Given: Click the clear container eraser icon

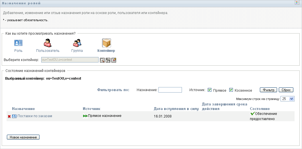Looking at the screenshot, I should click(x=114, y=60).
